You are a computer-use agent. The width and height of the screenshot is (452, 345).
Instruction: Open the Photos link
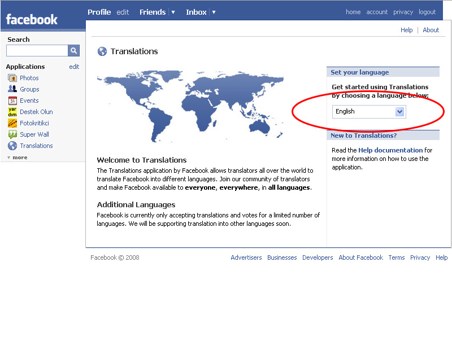29,78
